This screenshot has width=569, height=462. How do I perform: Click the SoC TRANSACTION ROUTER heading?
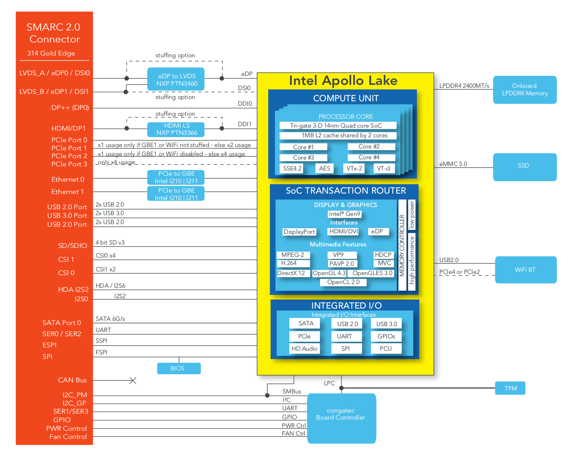(x=346, y=191)
